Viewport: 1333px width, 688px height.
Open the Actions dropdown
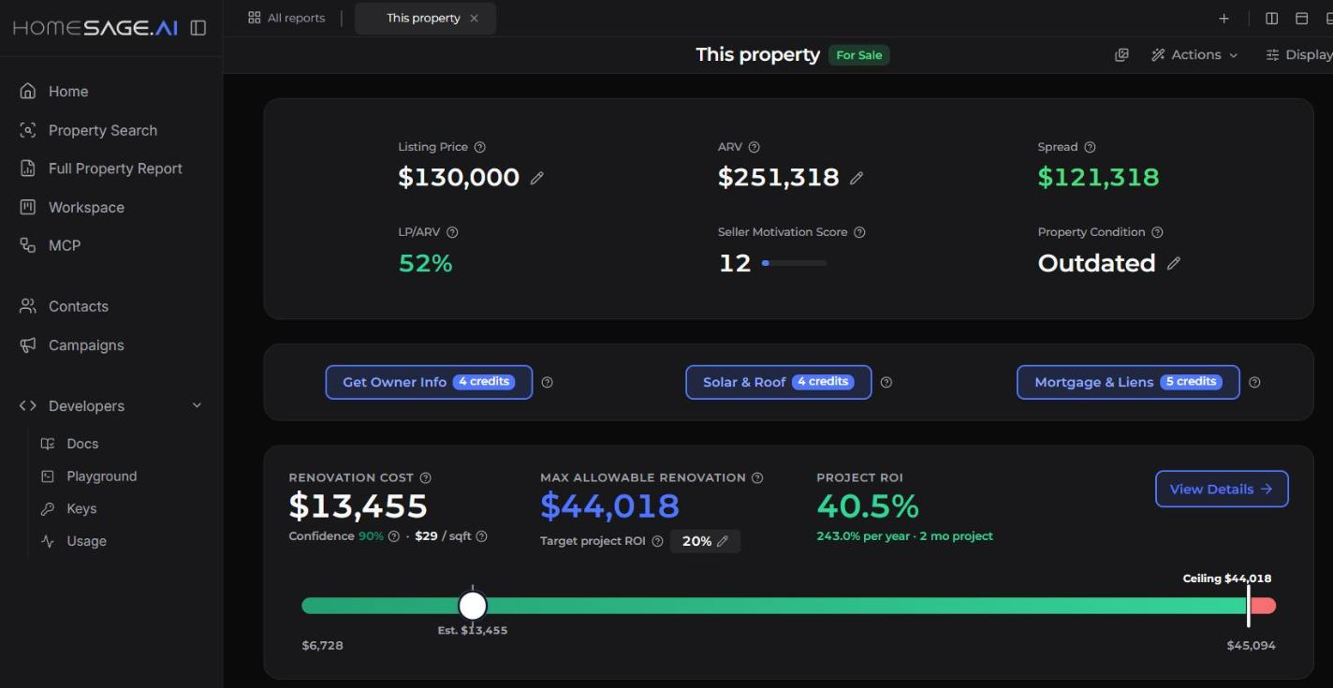pyautogui.click(x=1194, y=55)
